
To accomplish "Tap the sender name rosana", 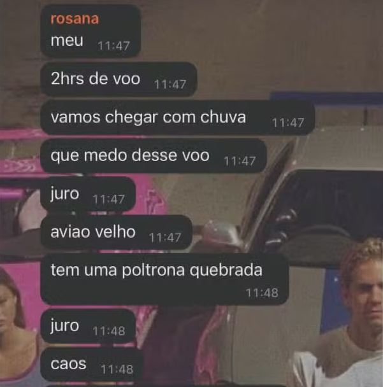I will (75, 19).
